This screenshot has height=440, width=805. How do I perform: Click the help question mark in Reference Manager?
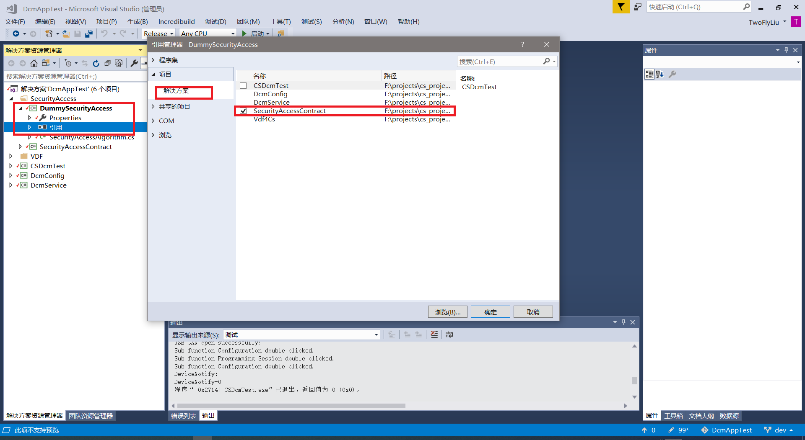[x=522, y=44]
